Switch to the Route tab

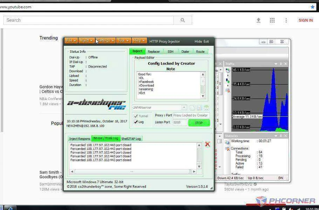(x=200, y=52)
